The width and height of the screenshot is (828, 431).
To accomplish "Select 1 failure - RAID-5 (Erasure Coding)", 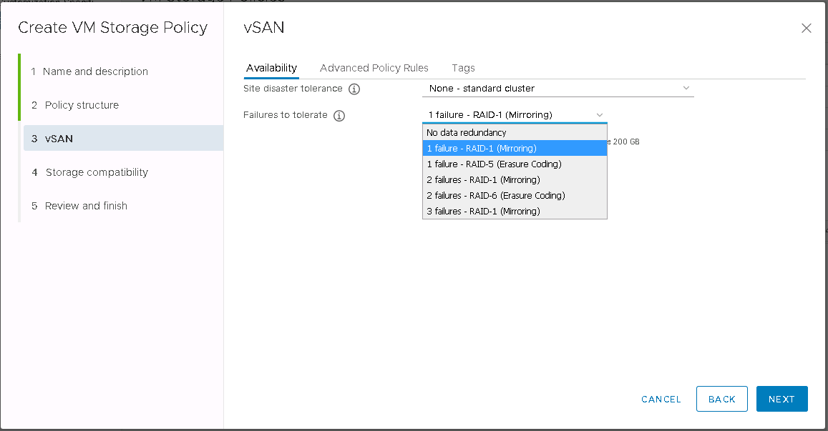I will [x=515, y=164].
